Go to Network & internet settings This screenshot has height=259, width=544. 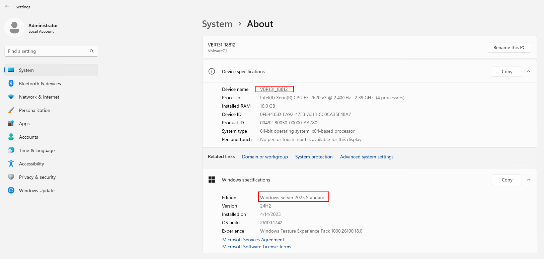point(51,97)
